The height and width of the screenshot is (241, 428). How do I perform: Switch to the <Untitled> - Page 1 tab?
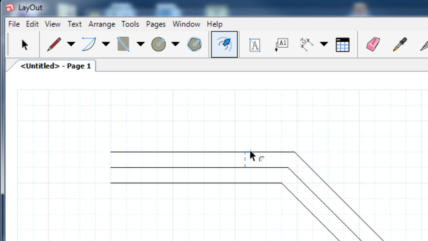pos(56,66)
